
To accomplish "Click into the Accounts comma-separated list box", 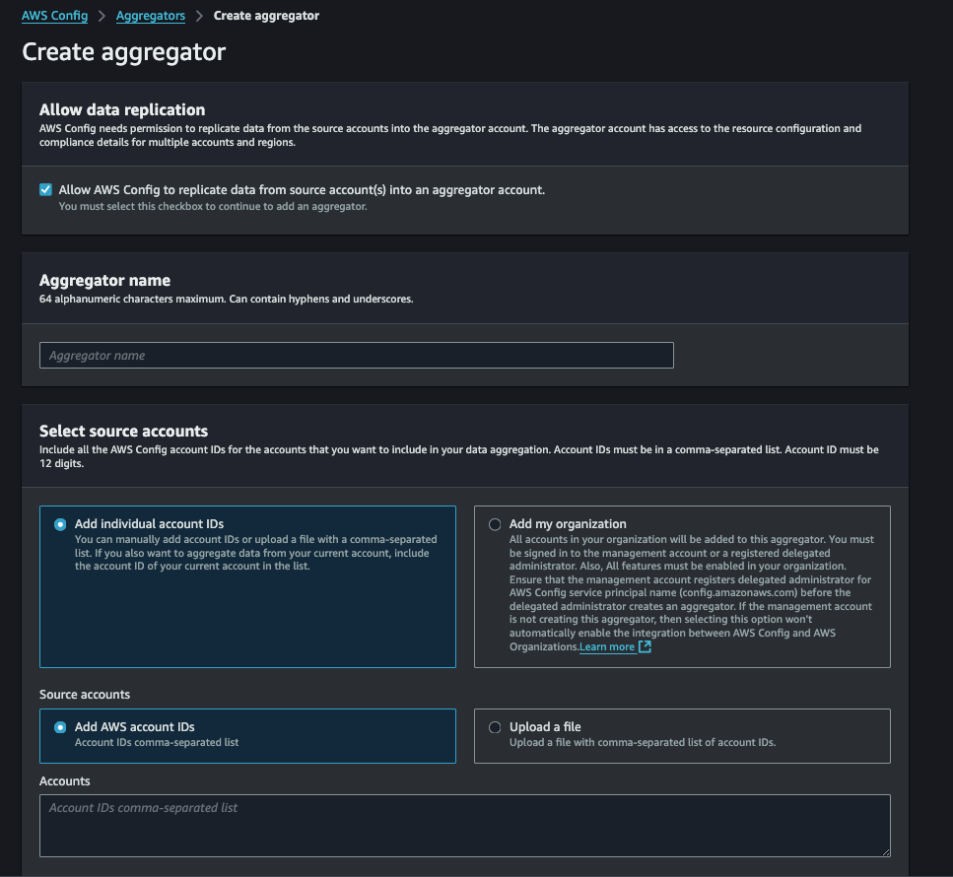I will 464,826.
